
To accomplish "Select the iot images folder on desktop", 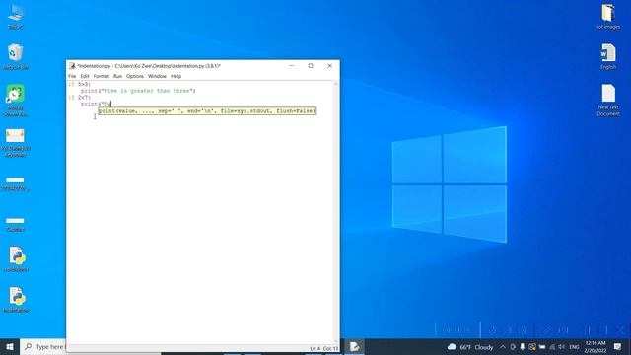I will point(608,17).
